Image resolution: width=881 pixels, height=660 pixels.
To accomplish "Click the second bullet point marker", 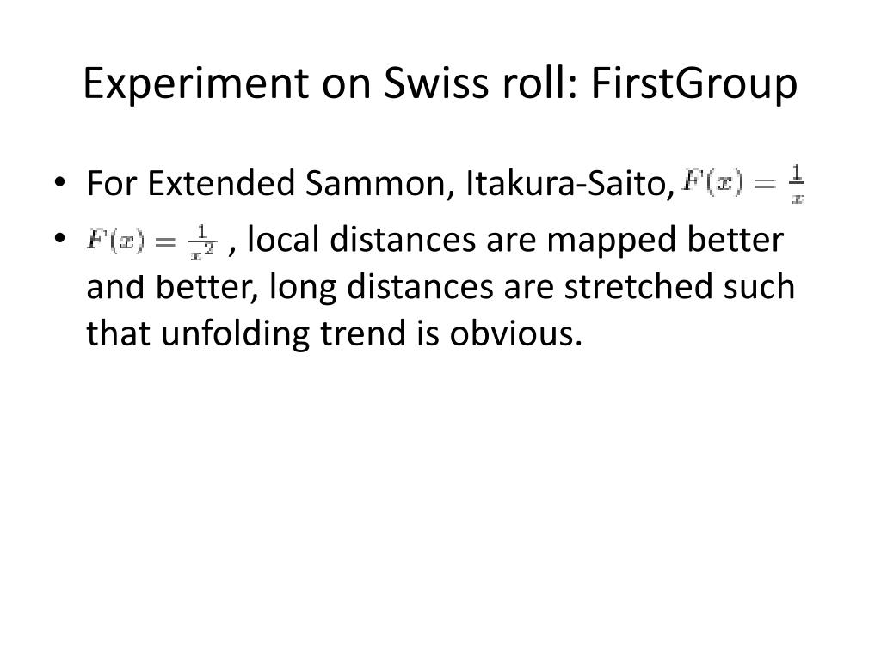I will [59, 239].
